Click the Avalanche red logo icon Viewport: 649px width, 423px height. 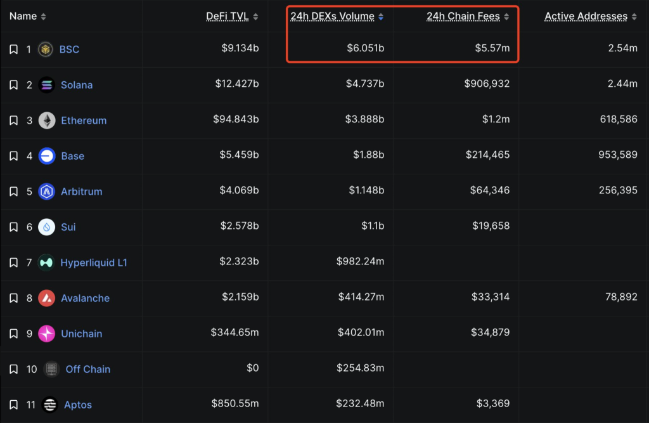46,298
